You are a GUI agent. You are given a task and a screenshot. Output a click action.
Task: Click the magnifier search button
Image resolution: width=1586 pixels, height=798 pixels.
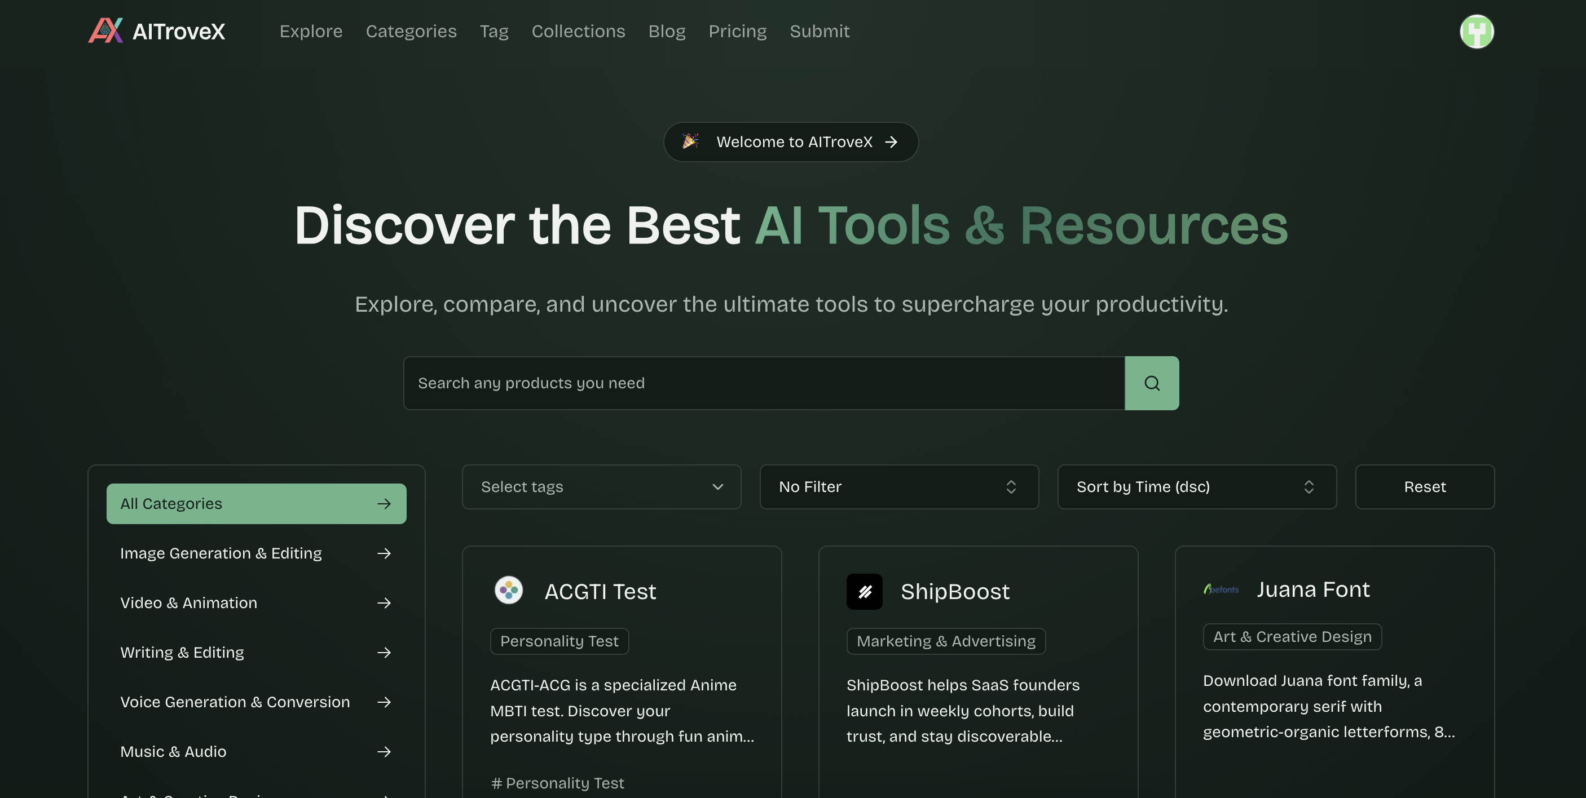click(1151, 383)
